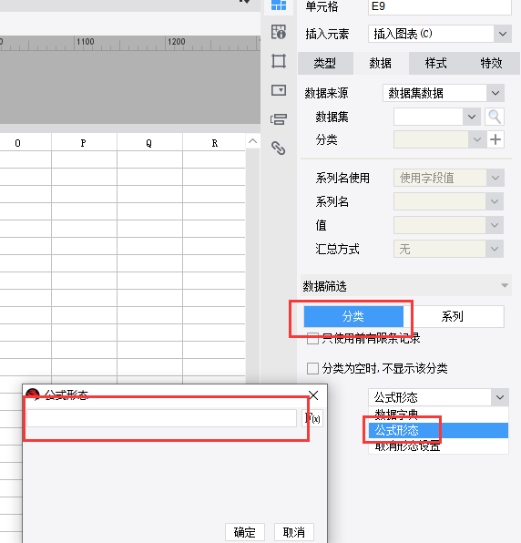521x543 pixels.
Task: Switch to the 特效 tab
Action: click(491, 64)
